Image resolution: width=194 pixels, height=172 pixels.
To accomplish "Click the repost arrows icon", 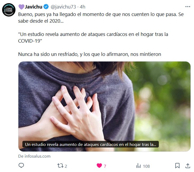I will [x=60, y=166].
